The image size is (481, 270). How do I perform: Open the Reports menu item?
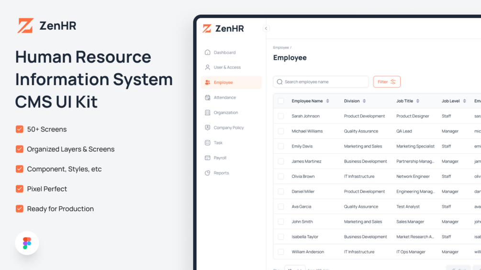231,173
